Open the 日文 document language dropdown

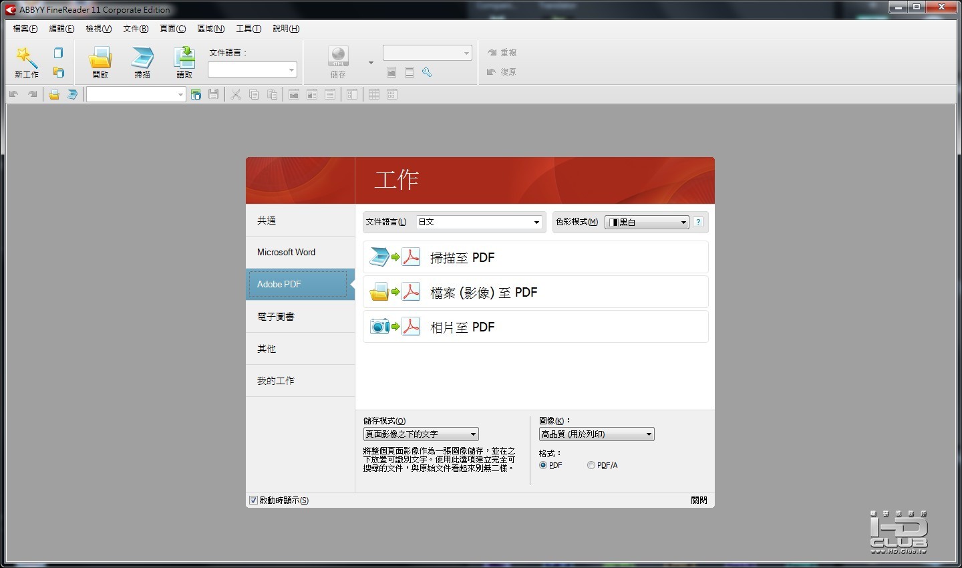tap(479, 222)
